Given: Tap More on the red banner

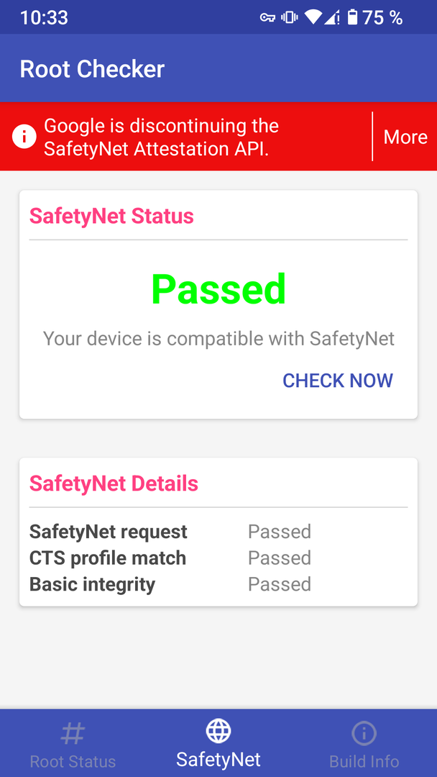Looking at the screenshot, I should click(x=405, y=137).
